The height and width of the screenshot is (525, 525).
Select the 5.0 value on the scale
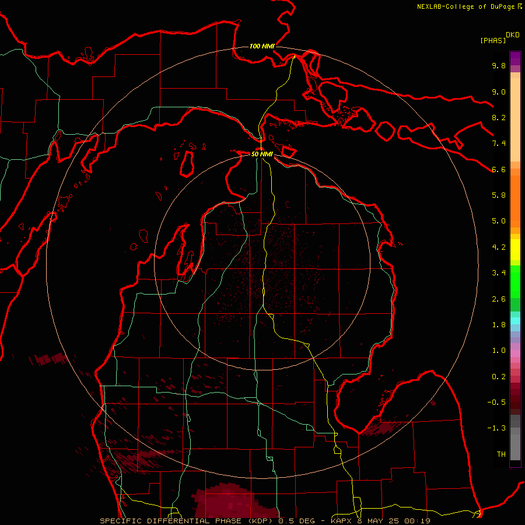coord(499,221)
